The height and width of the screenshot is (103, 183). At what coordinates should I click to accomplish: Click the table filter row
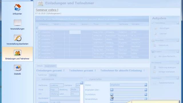coord(94,28)
